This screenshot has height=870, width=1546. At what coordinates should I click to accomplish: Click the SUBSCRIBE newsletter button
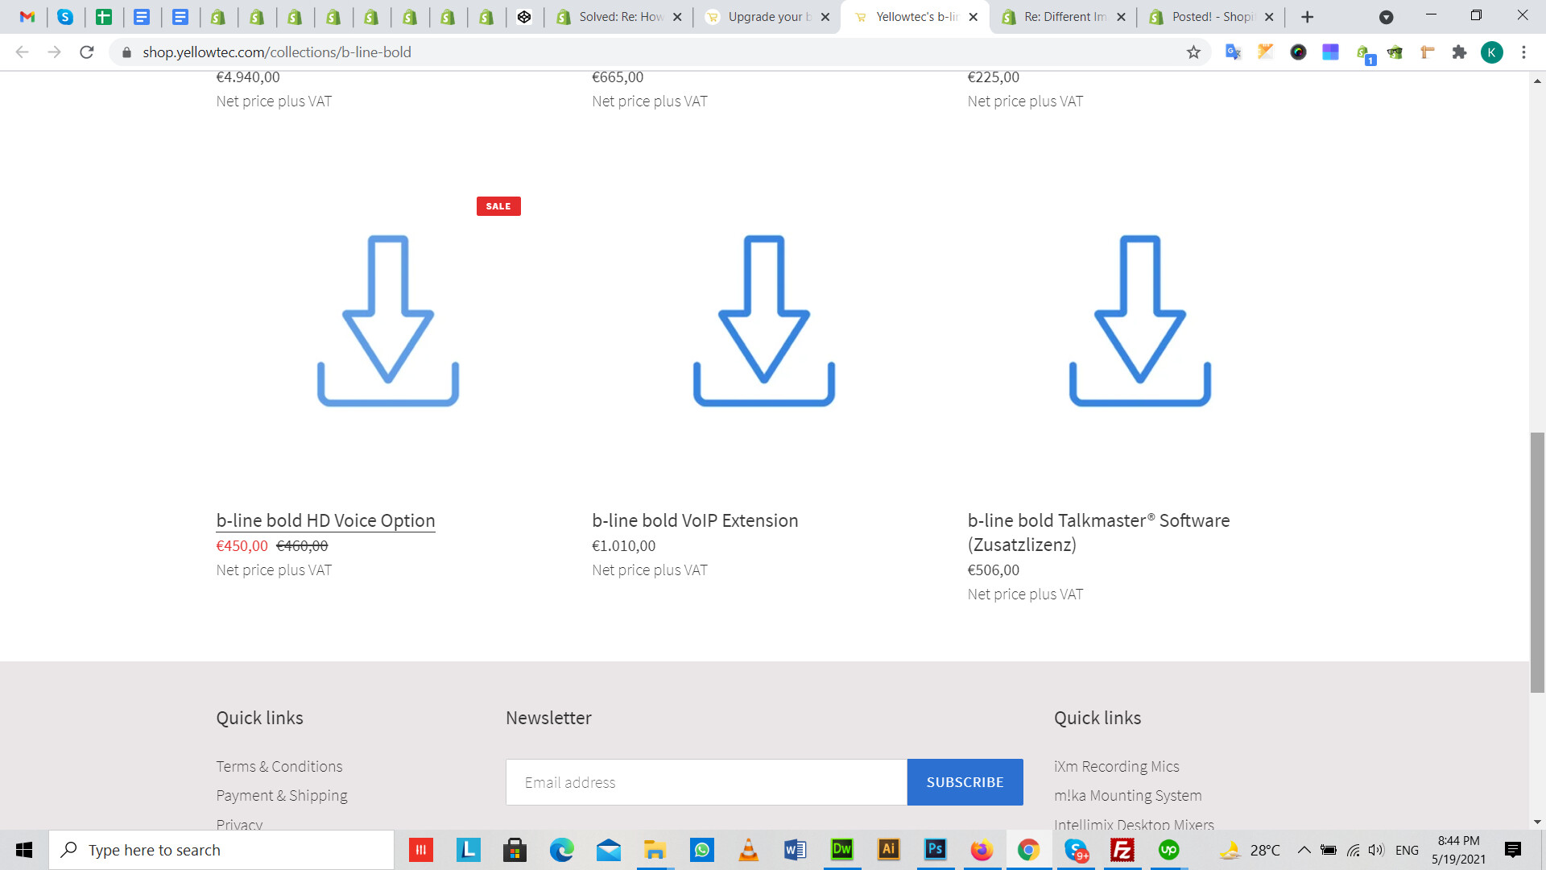point(965,781)
